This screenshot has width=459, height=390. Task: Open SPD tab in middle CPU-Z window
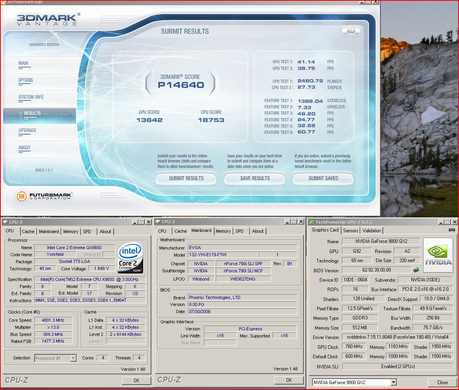pos(239,231)
